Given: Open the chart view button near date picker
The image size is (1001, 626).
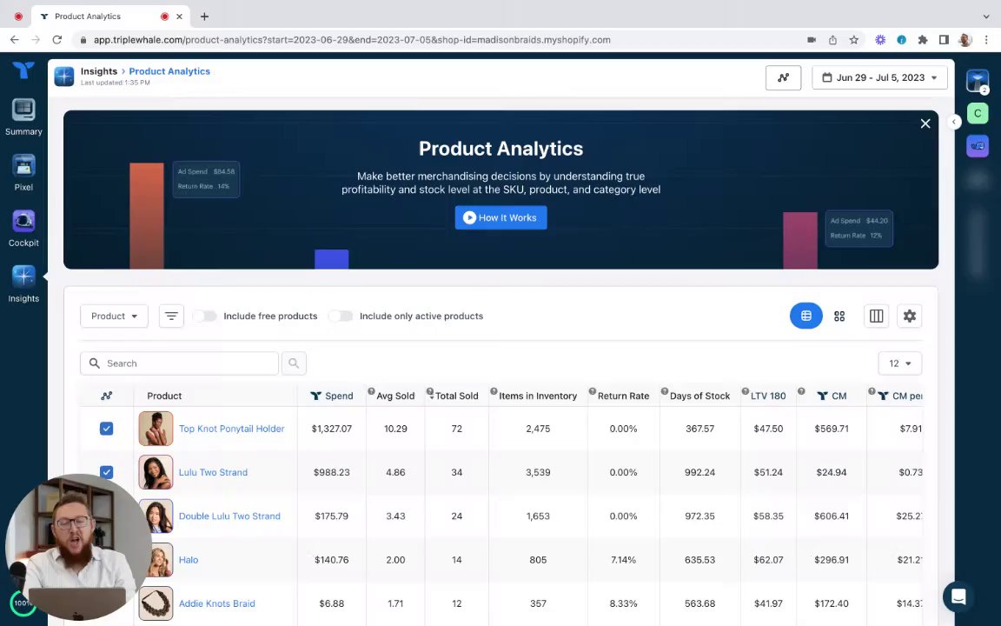Looking at the screenshot, I should (783, 78).
